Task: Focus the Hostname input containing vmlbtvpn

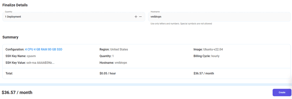Action: (x=219, y=17)
